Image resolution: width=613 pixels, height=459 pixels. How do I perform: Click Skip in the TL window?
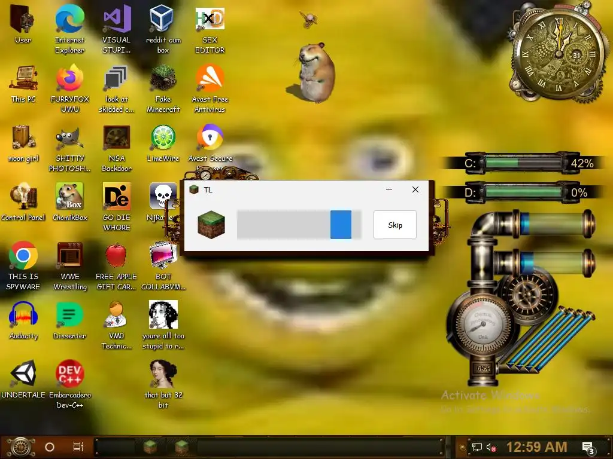[x=395, y=225]
